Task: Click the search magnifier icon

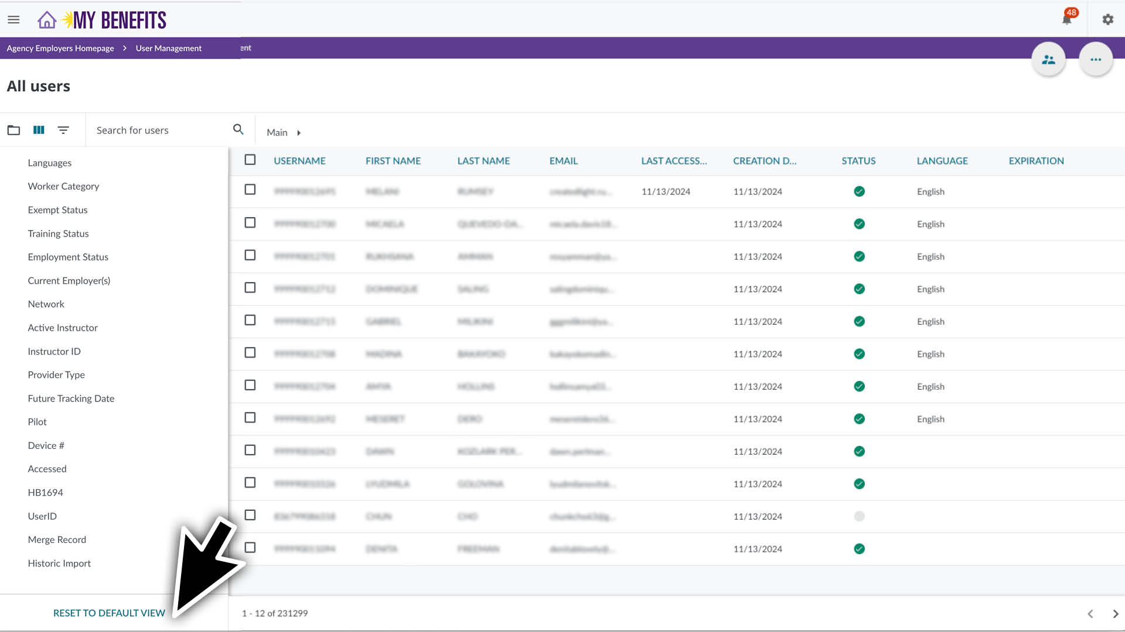Action: click(238, 129)
